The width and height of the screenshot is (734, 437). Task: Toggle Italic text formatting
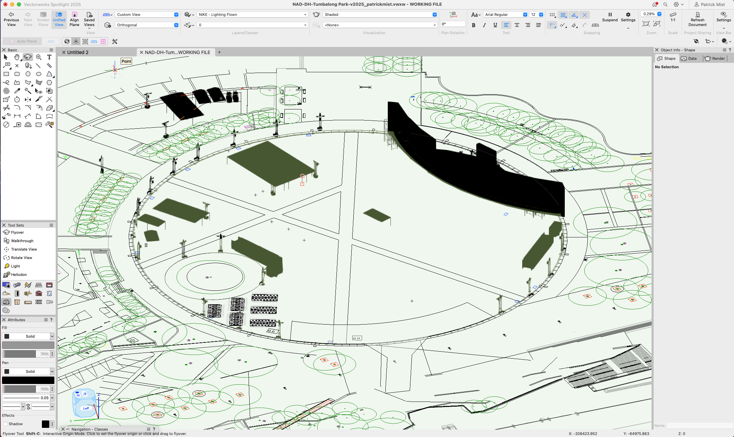click(484, 25)
